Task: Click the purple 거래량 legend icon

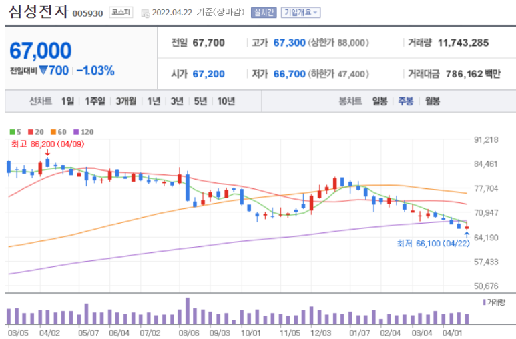Action: coord(483,302)
